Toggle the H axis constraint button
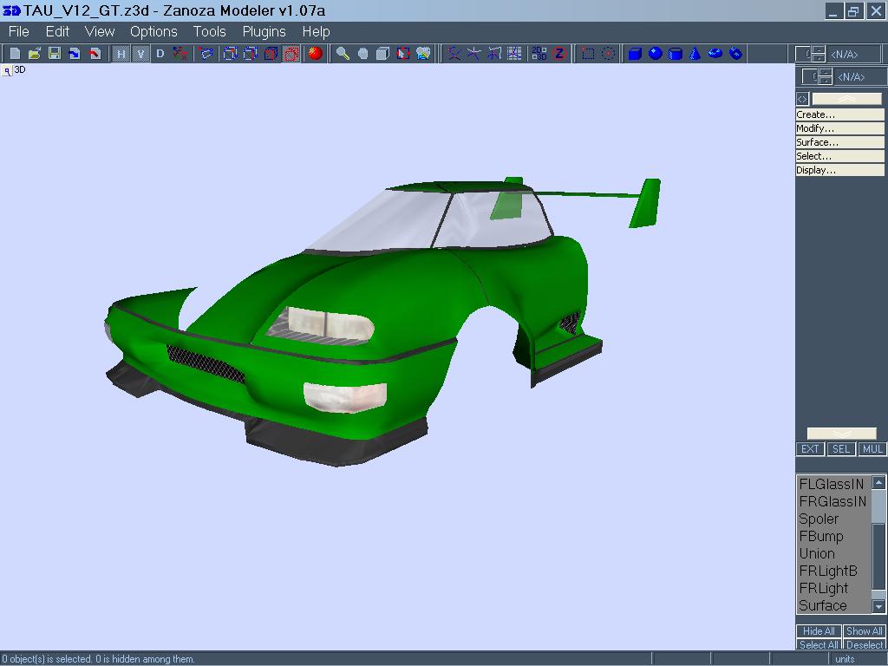Viewport: 888px width, 666px height. 121,54
